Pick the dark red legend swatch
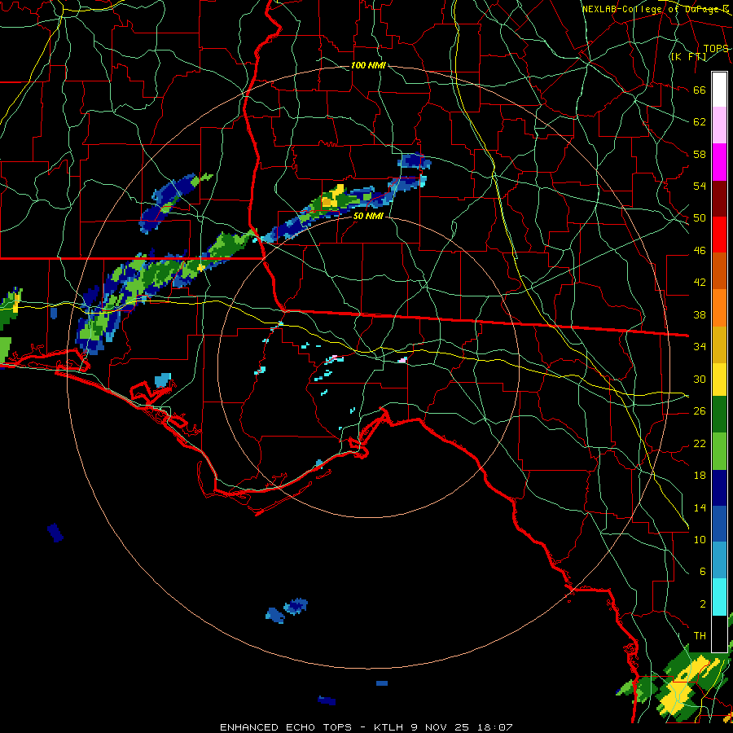The width and height of the screenshot is (733, 733). pos(719,198)
